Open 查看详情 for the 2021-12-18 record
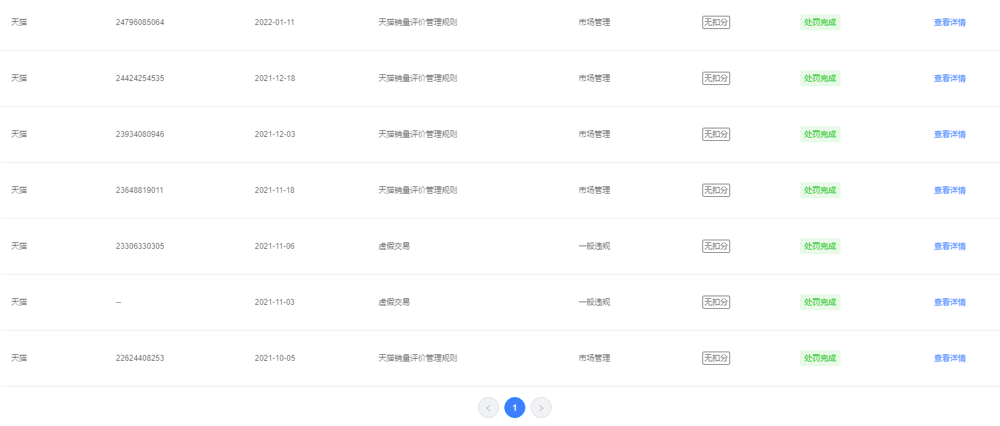This screenshot has width=1000, height=426. tap(950, 78)
